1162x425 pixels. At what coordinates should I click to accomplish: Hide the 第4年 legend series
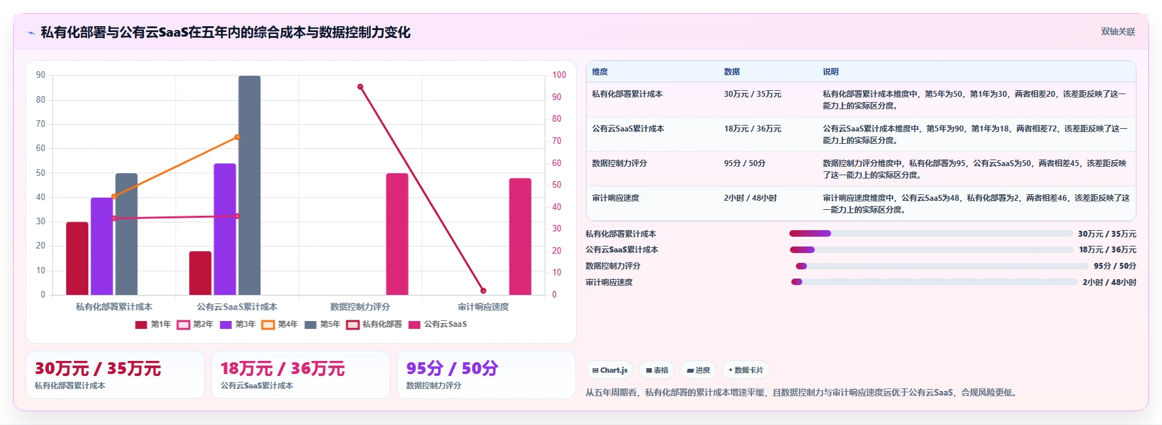[x=280, y=324]
